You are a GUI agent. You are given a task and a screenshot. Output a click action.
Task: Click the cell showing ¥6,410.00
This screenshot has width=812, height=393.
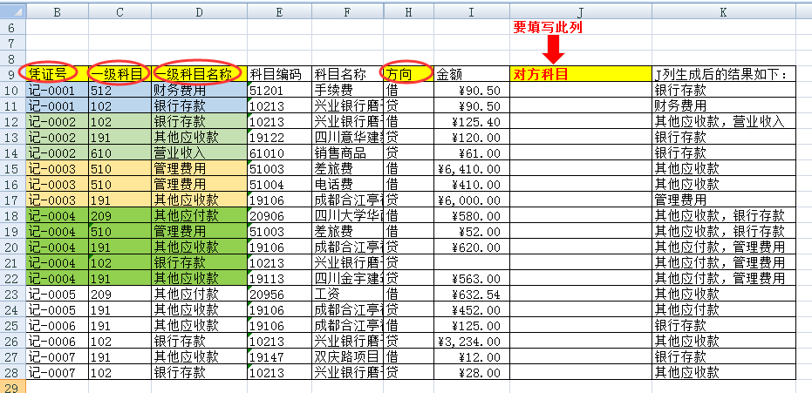click(472, 169)
